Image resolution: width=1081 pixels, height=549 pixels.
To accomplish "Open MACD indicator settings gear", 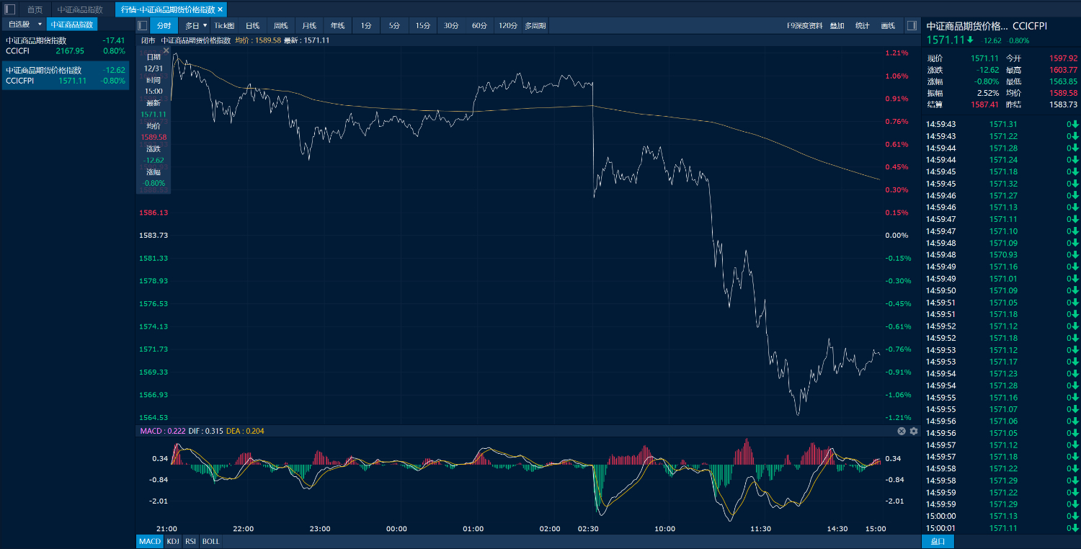I will point(914,431).
